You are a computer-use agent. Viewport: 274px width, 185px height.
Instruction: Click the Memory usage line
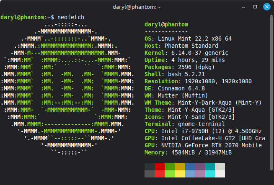coord(188,152)
